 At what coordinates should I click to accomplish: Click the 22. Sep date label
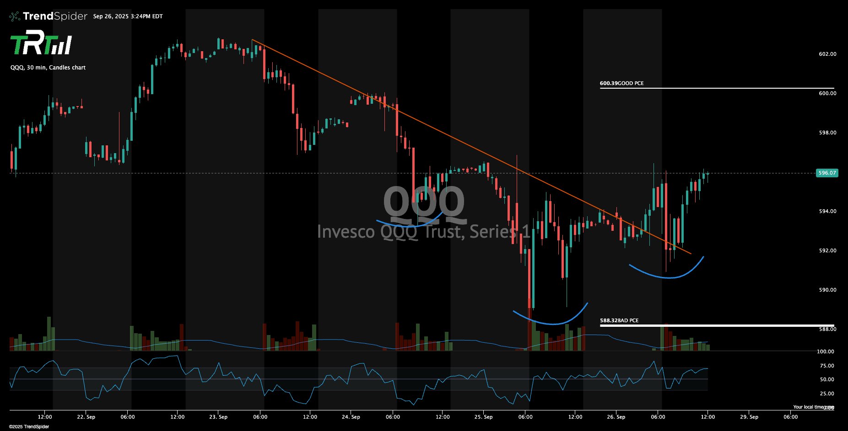tap(86, 417)
